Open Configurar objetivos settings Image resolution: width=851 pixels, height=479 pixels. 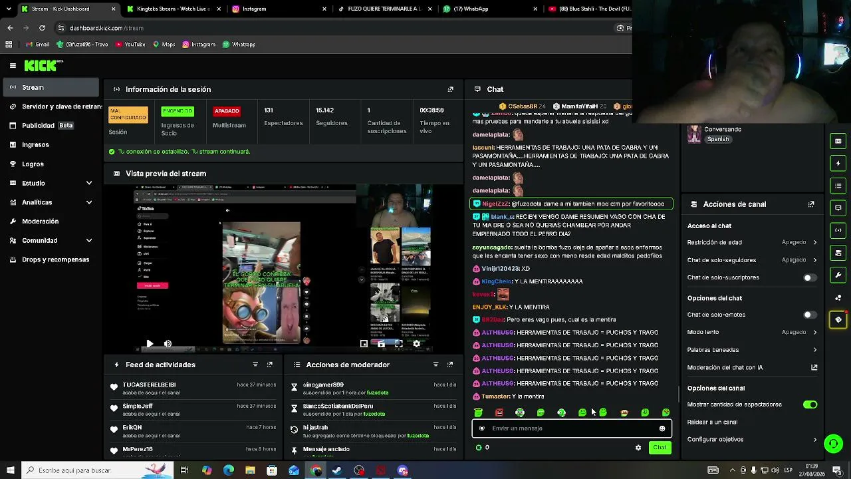[x=752, y=440]
